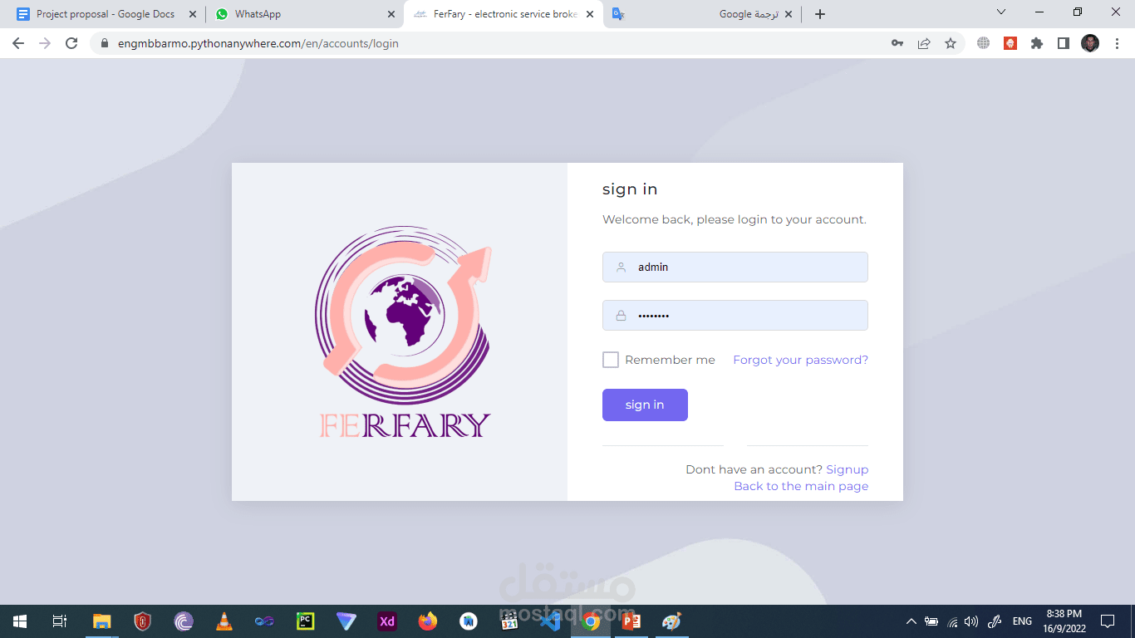The height and width of the screenshot is (638, 1135).
Task: Click the purple sign in button
Action: [x=645, y=405]
